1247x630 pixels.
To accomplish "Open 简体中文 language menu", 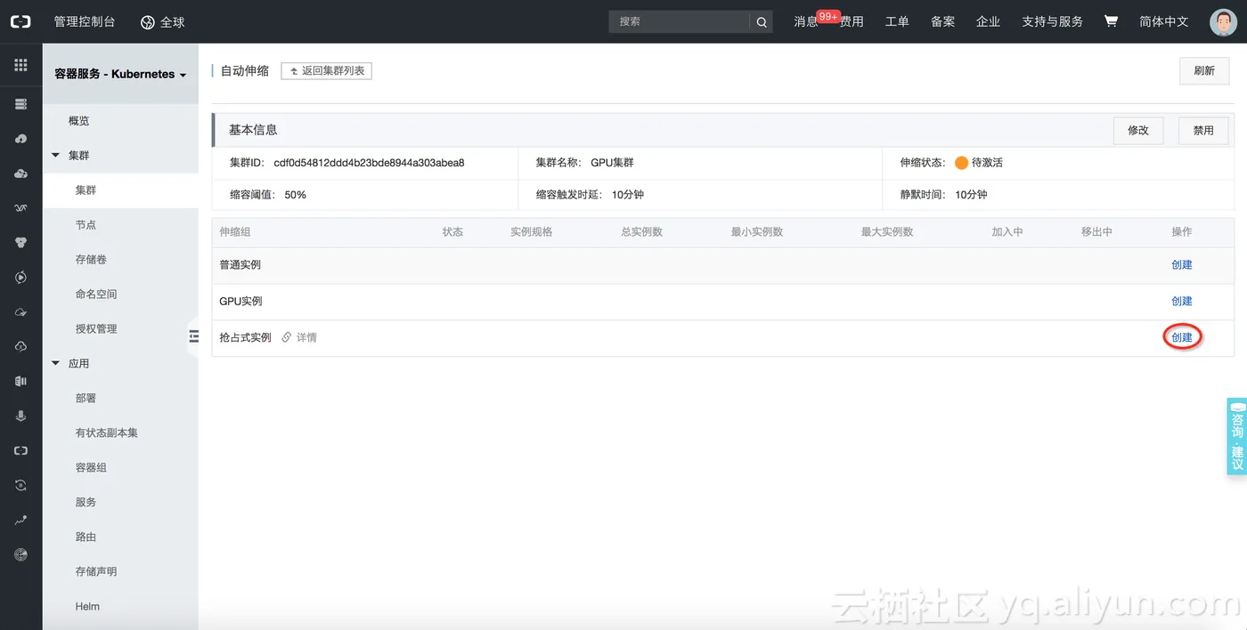I will pos(1163,21).
